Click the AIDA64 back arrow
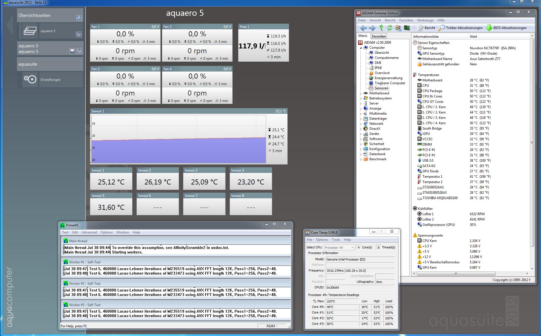This screenshot has height=336, width=541. (363, 28)
